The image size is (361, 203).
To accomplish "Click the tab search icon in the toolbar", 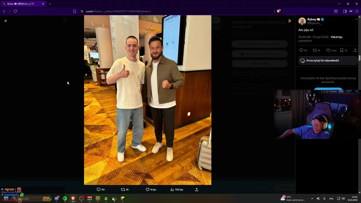I will tap(336, 11).
